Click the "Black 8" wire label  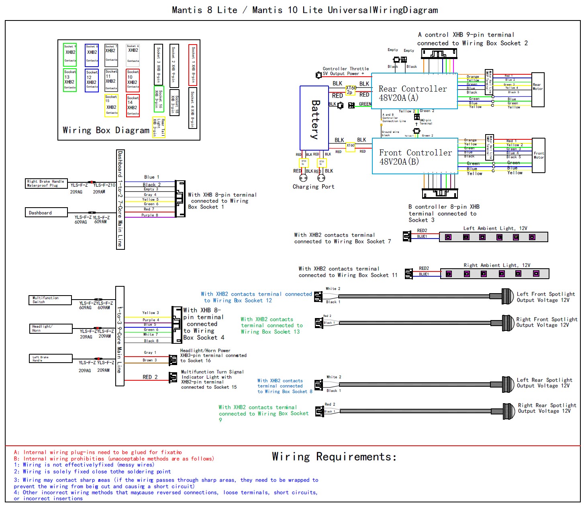[x=151, y=341]
